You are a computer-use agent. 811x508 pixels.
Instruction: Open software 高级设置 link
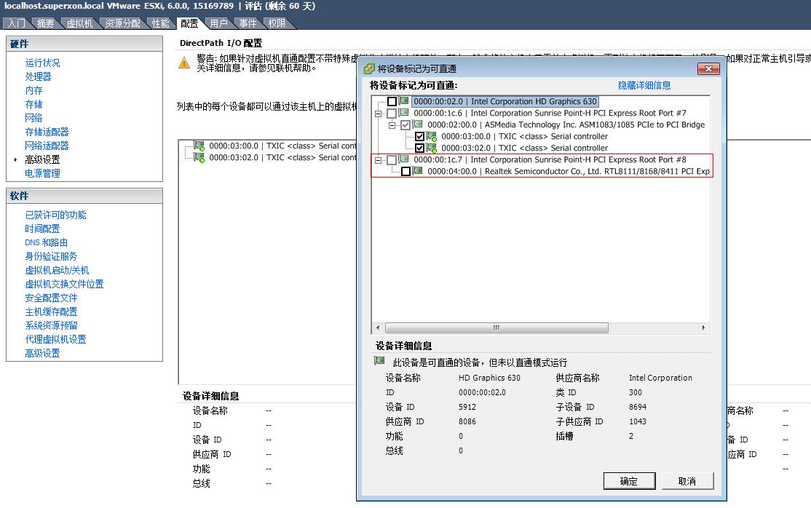click(x=42, y=353)
